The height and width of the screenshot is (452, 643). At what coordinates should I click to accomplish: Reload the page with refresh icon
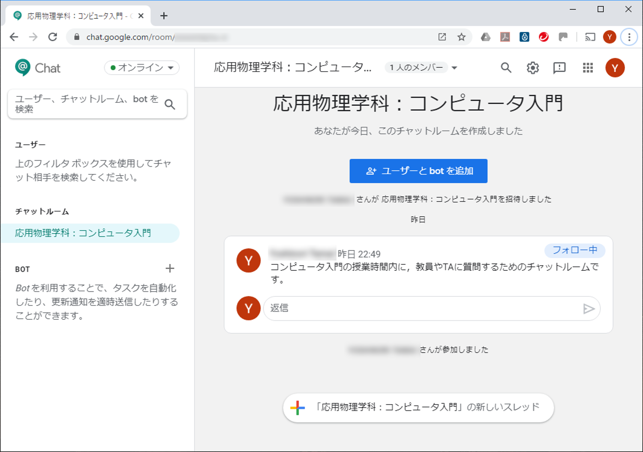pos(53,37)
